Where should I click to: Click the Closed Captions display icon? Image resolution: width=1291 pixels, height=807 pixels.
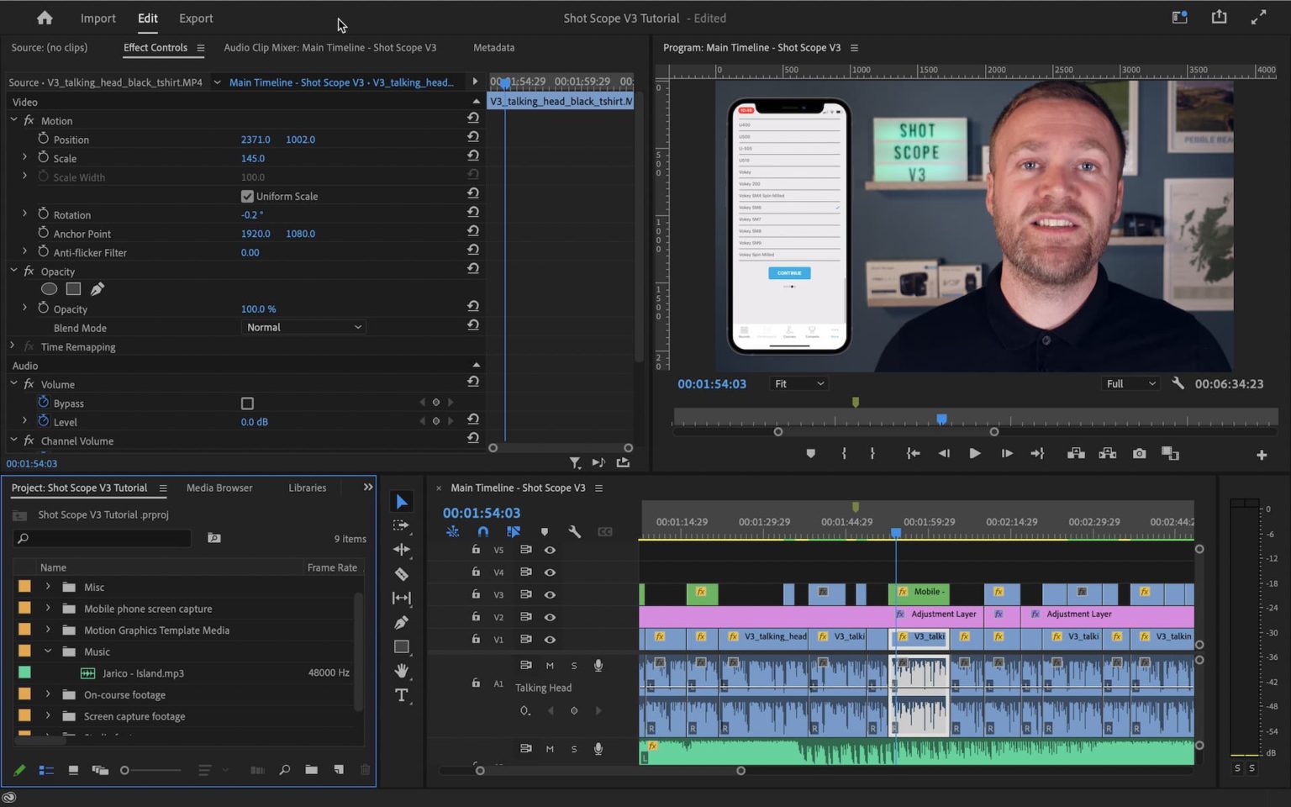pyautogui.click(x=605, y=531)
